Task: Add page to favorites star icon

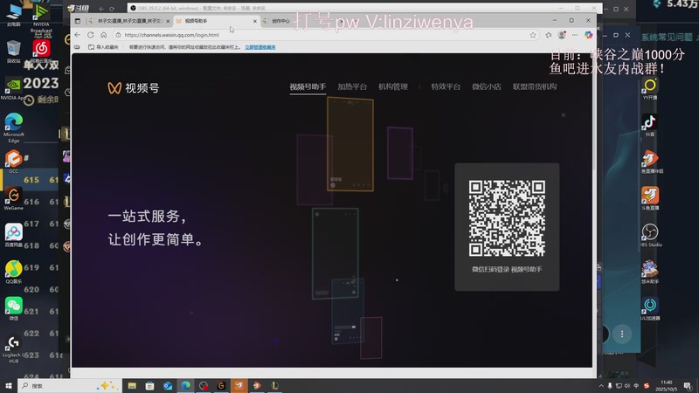Action: [533, 35]
